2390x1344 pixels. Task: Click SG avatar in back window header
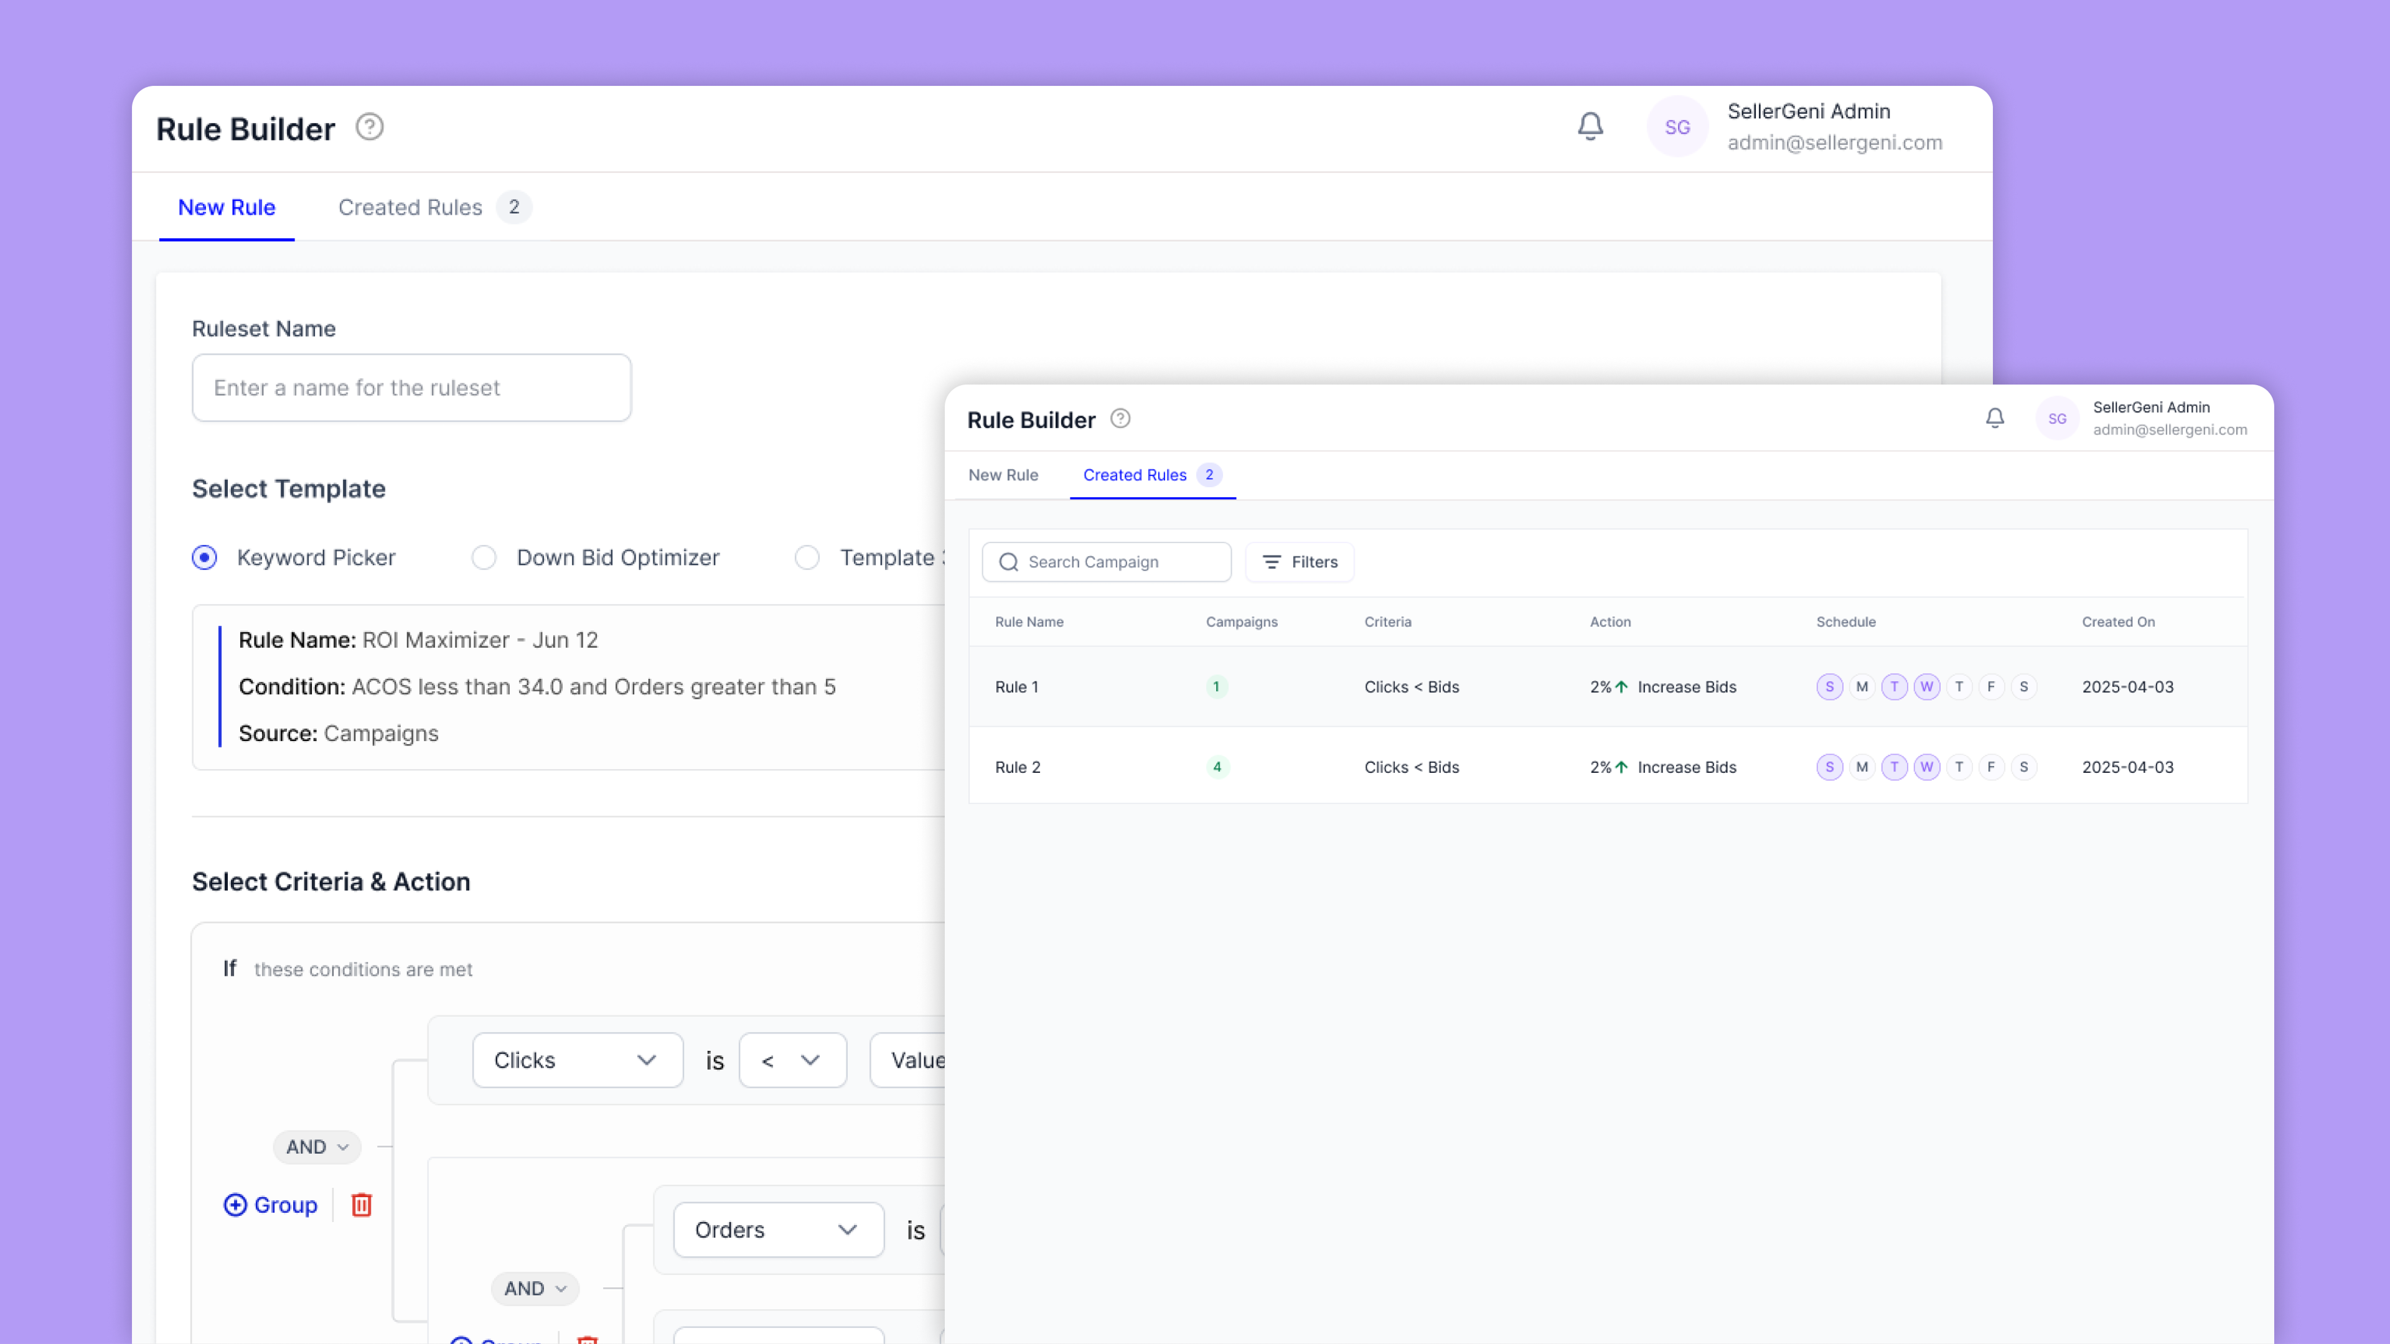pos(1677,127)
